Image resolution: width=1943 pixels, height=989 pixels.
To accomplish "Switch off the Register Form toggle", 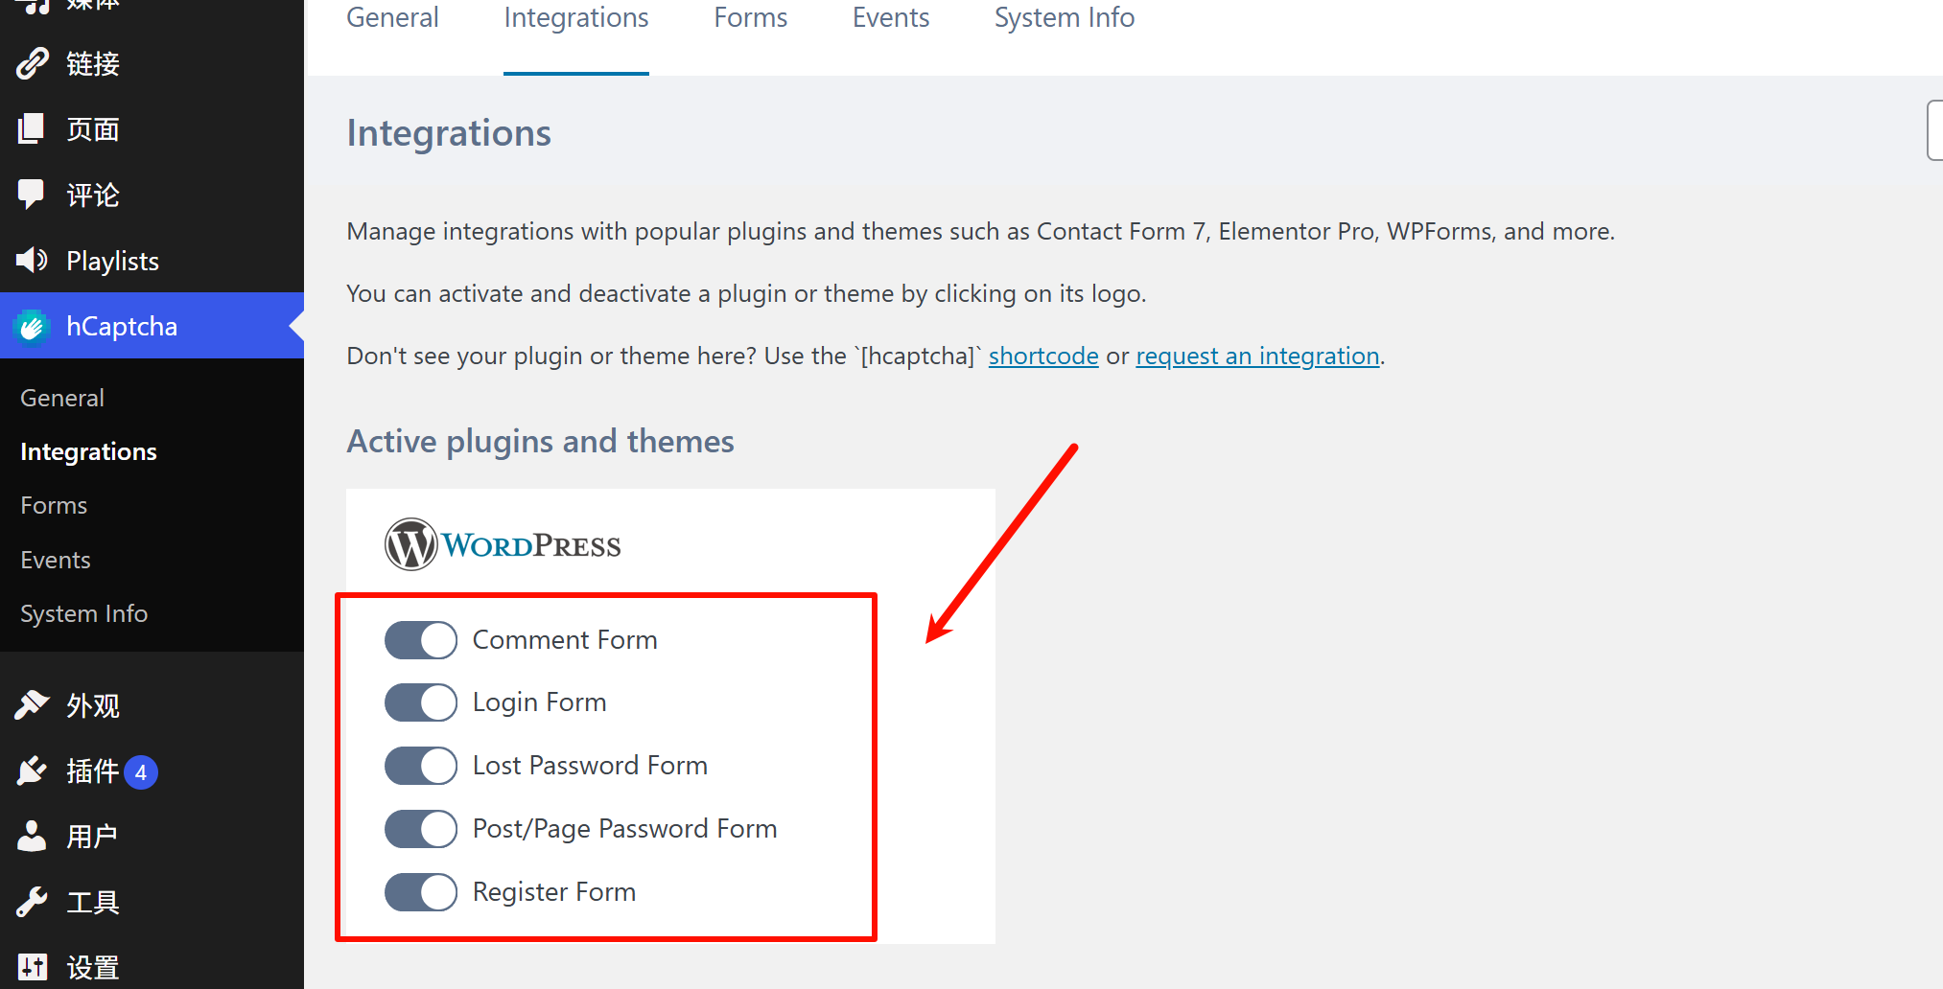I will (421, 892).
